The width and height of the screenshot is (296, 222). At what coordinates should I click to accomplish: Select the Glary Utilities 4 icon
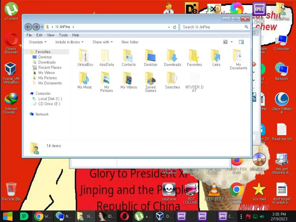(x=282, y=103)
